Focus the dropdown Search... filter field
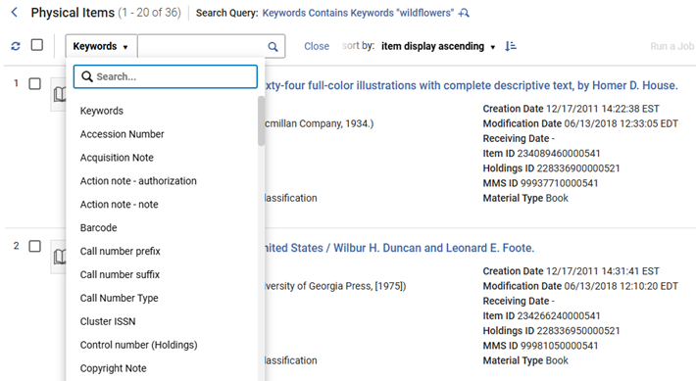The width and height of the screenshot is (696, 381). pos(166,76)
